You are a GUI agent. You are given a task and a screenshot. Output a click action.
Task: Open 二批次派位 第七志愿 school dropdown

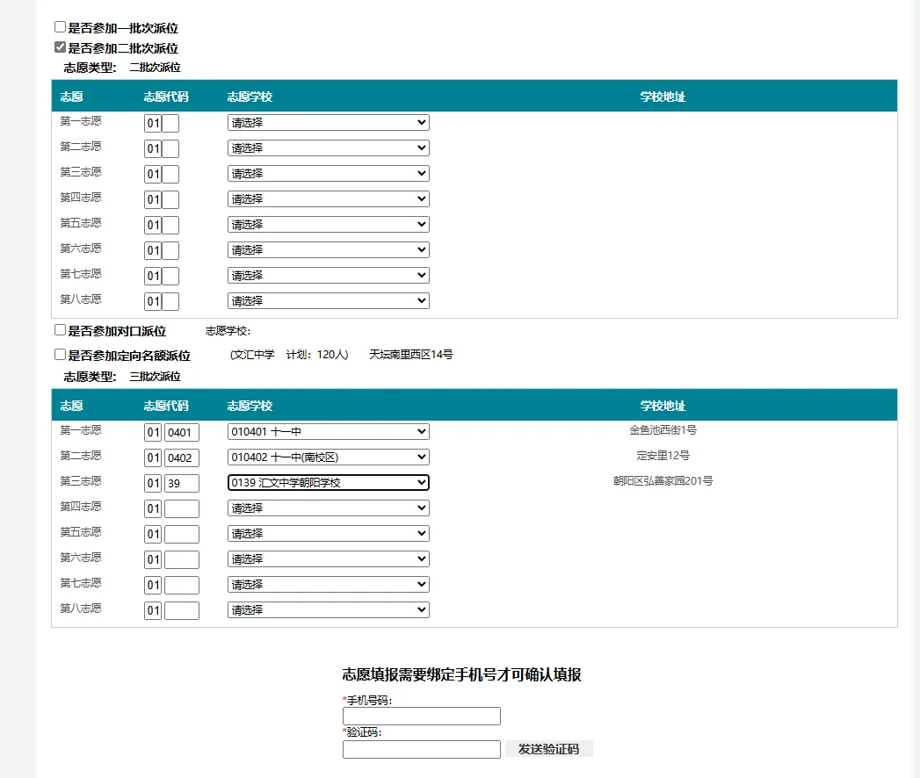328,275
